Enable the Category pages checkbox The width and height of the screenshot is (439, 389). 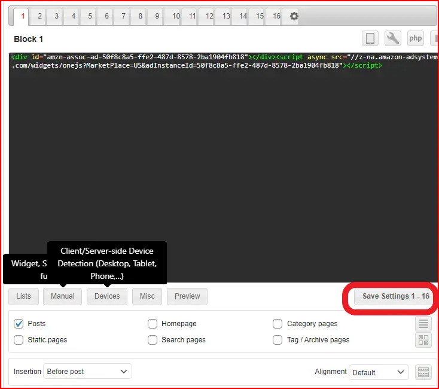278,324
